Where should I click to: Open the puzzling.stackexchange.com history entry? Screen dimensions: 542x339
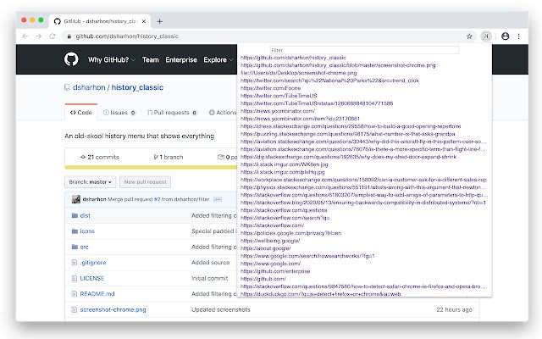[x=348, y=134]
